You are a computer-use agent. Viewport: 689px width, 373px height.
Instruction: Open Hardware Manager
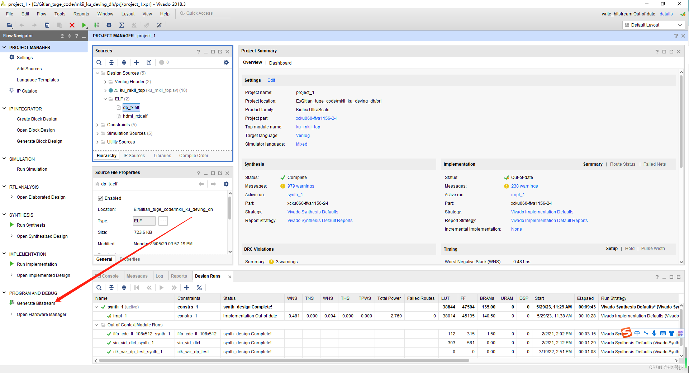click(42, 314)
